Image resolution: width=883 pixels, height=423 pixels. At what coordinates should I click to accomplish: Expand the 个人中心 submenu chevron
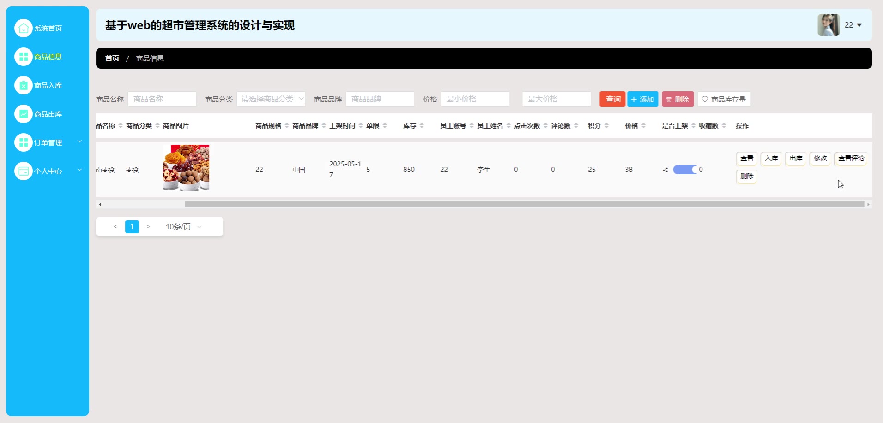[x=79, y=170]
